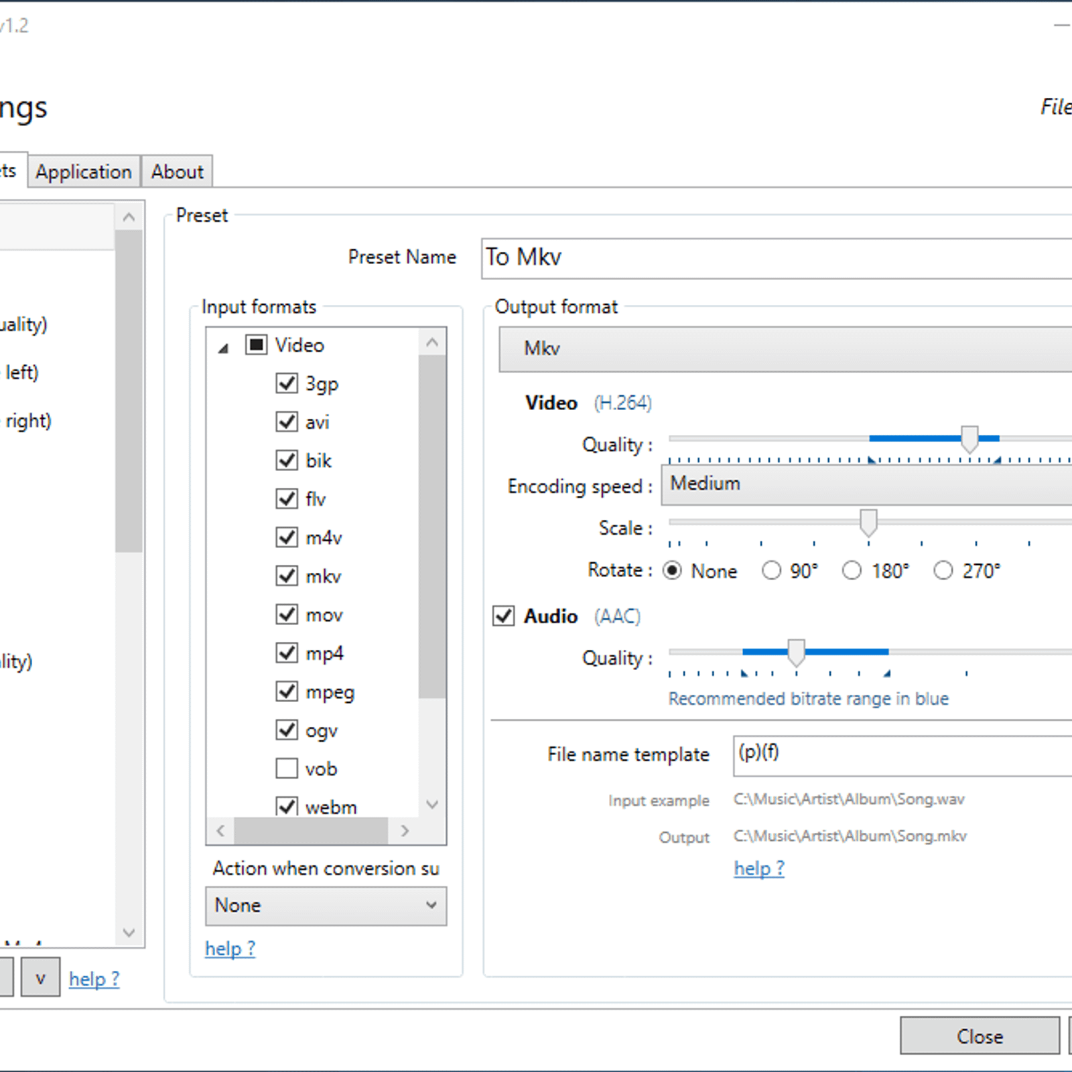Uncheck the bik input format

(x=287, y=460)
